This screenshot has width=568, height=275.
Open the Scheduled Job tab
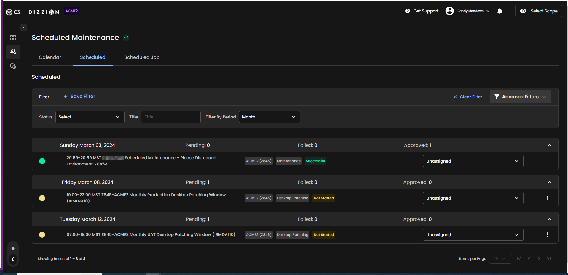[142, 57]
